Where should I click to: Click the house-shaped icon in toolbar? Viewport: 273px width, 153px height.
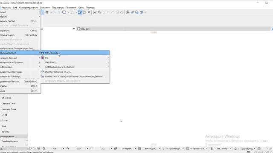click(x=137, y=12)
